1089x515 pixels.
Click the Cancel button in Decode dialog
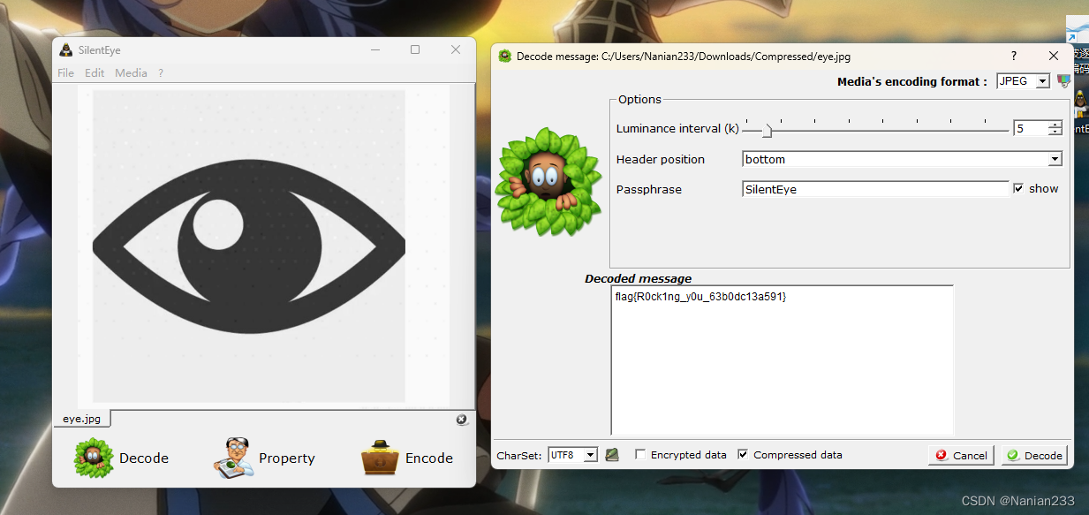[961, 455]
